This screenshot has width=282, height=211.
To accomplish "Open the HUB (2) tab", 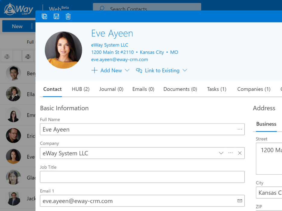I will click(x=80, y=89).
